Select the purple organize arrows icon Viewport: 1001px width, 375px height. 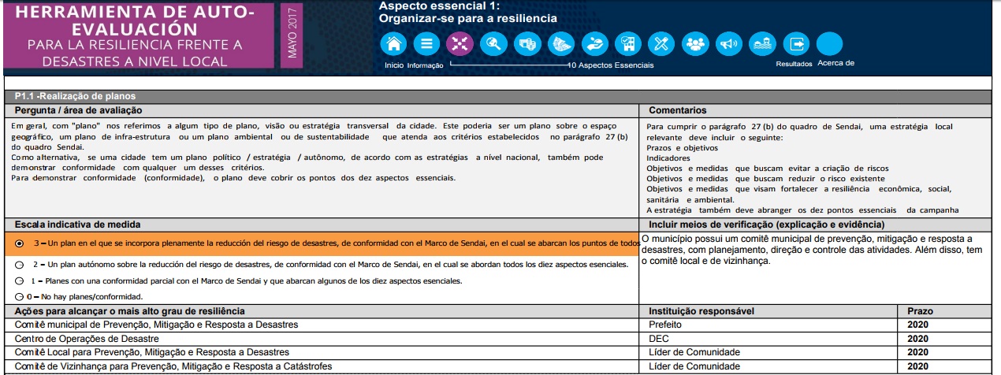coord(459,43)
